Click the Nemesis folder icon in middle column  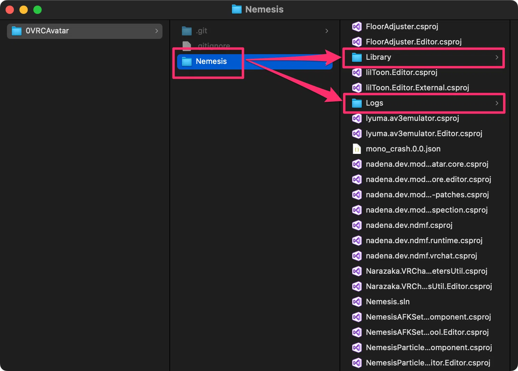point(187,61)
